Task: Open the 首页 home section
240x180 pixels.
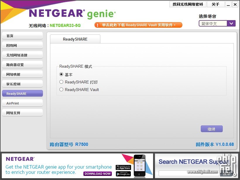Action: pyautogui.click(x=22, y=36)
